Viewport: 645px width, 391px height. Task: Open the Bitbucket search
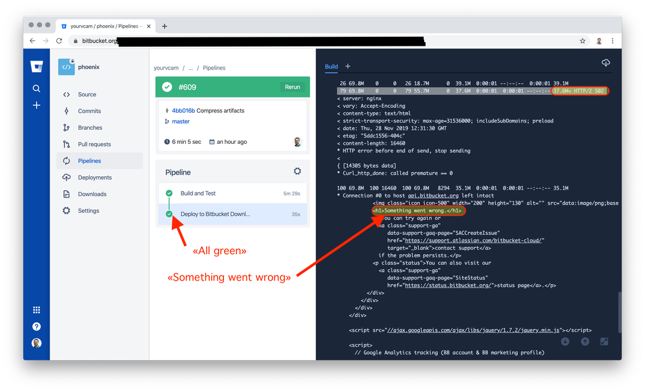tap(37, 88)
